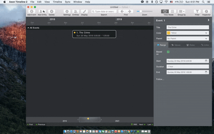214x134 pixels.
Task: Click the Delete toolbar icon
Action: click(52, 11)
